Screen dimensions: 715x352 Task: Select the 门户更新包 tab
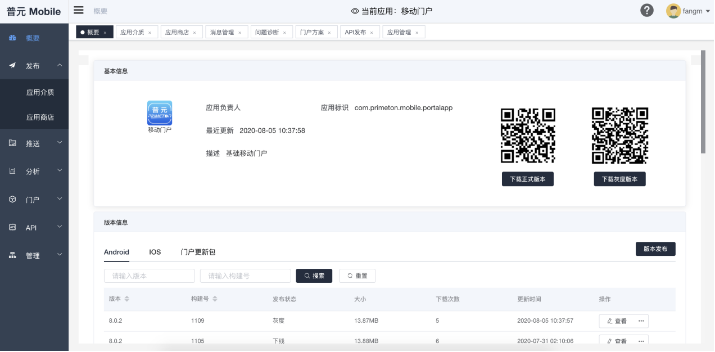pos(198,252)
